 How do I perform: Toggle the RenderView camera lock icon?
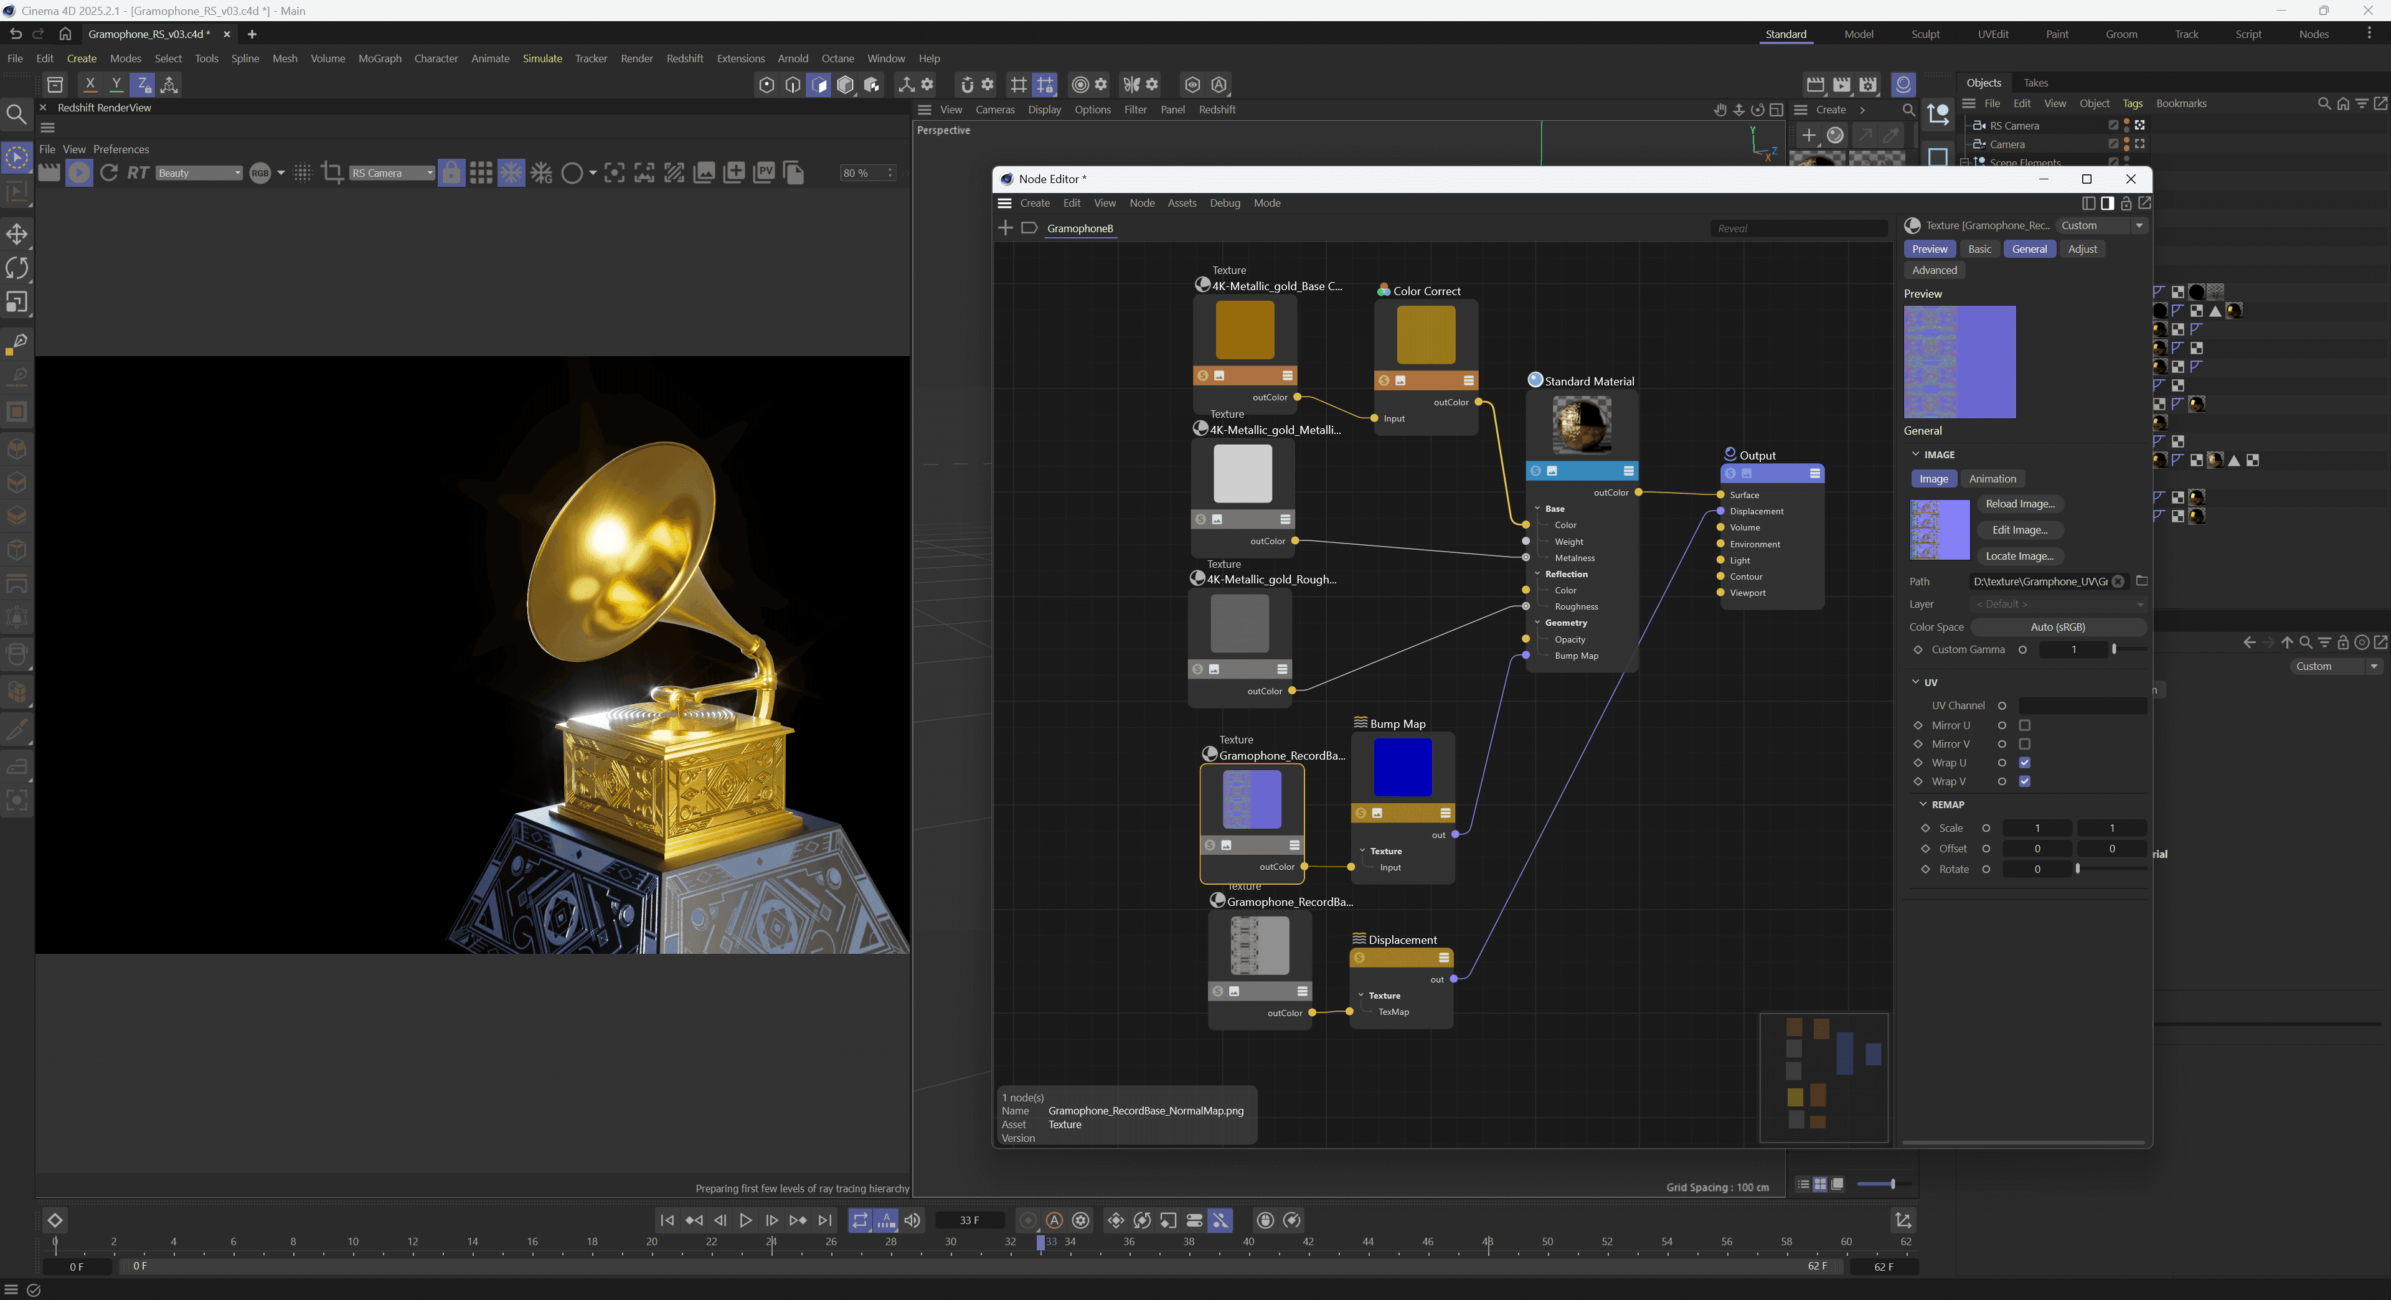pyautogui.click(x=451, y=172)
